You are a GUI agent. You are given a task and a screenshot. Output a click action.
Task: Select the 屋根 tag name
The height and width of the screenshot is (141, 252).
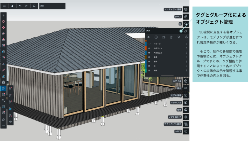(155, 62)
